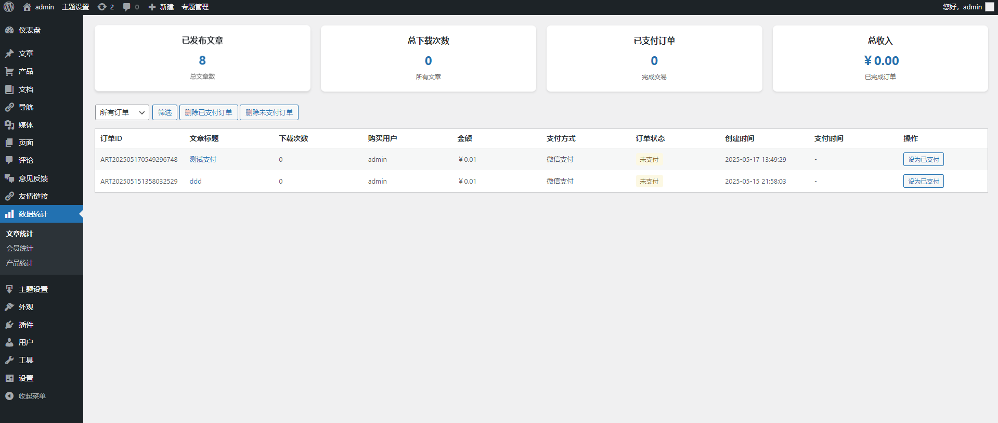The height and width of the screenshot is (423, 998).
Task: Click the home icon next to admin
Action: 27,7
